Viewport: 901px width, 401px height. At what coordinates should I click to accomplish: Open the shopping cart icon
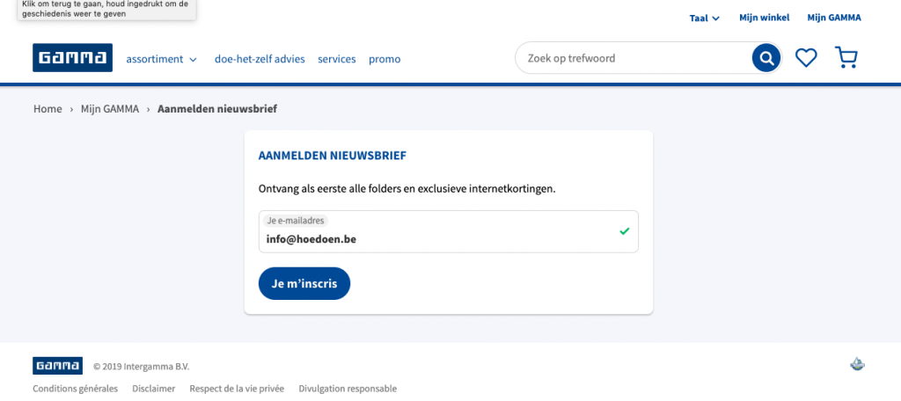pyautogui.click(x=846, y=57)
